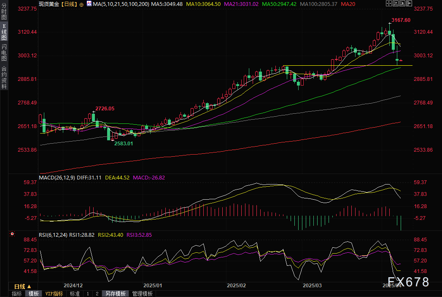442x297 pixels.
Task: Choose the 标准 template
Action: point(75,294)
